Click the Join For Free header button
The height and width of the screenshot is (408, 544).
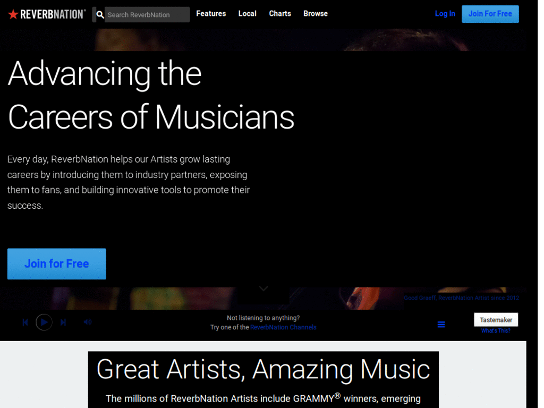(x=490, y=14)
